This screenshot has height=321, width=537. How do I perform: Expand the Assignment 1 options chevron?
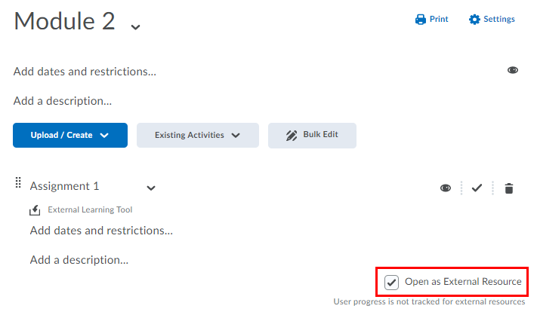click(151, 188)
